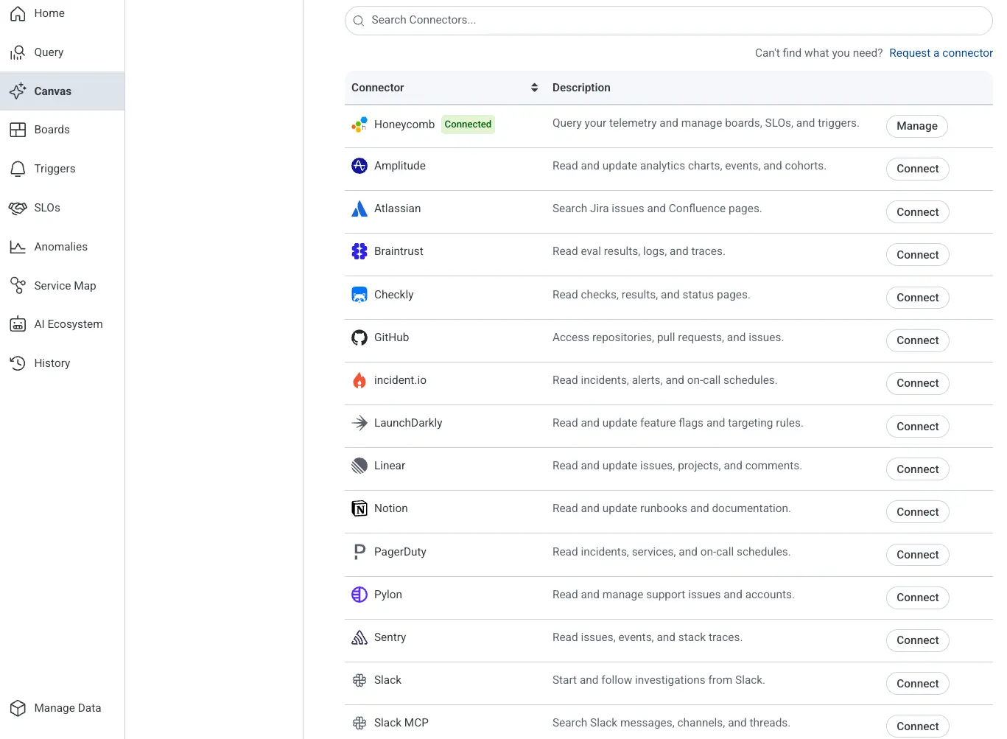Viewport: 1007px width, 739px height.
Task: Navigate to Triggers in the sidebar
Action: click(x=62, y=169)
